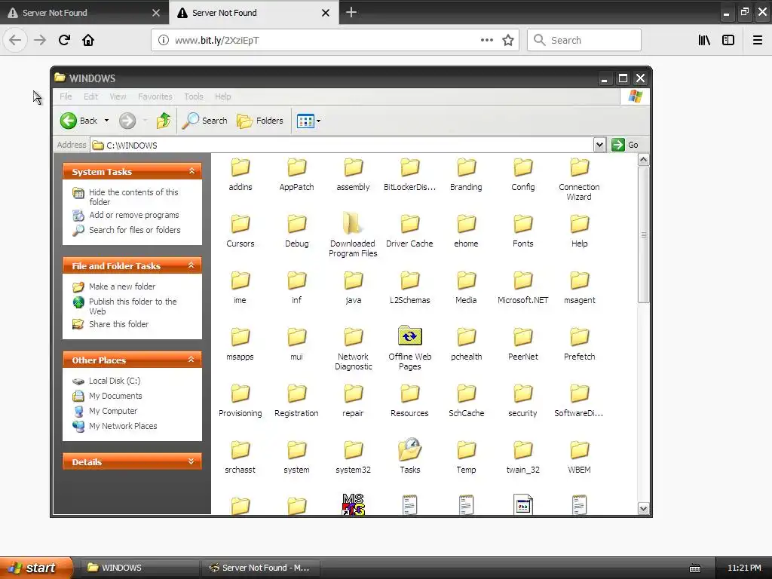Open the system32 folder icon
The height and width of the screenshot is (579, 772).
(353, 451)
